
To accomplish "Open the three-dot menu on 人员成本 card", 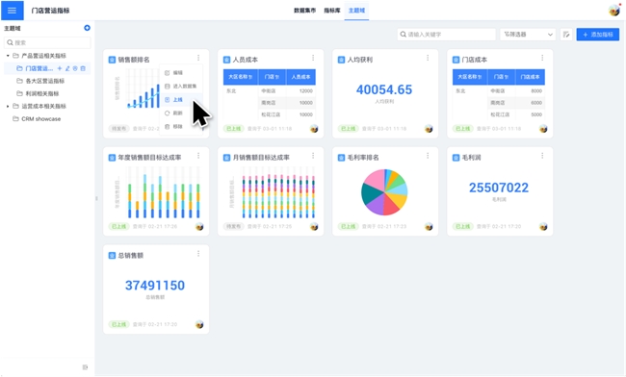I will pos(313,58).
